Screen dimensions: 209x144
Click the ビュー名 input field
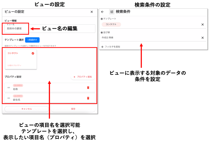point(16,29)
